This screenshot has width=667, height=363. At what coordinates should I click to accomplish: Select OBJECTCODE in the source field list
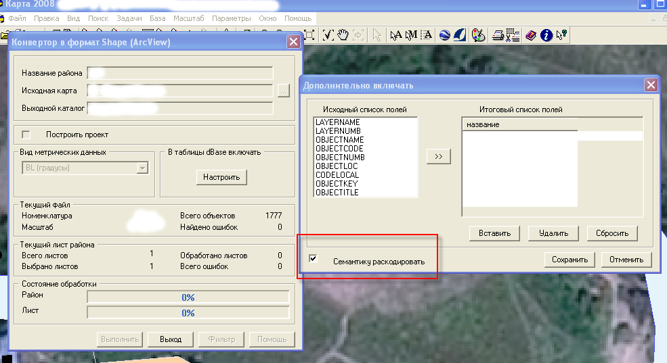339,149
